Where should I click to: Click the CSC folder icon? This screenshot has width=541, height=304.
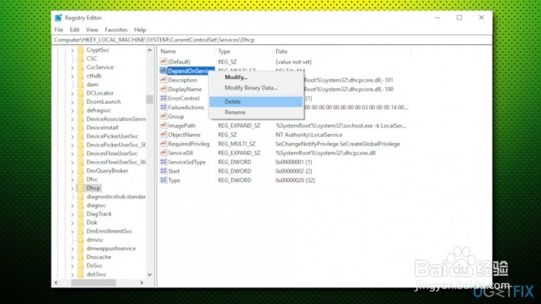[81, 59]
